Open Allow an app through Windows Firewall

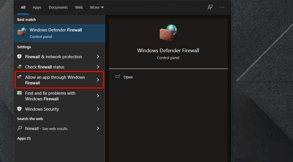point(60,80)
